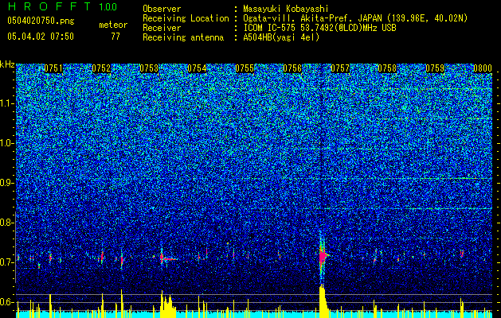Click the 0754 time marker
The width and height of the screenshot is (501, 318).
[x=197, y=68]
